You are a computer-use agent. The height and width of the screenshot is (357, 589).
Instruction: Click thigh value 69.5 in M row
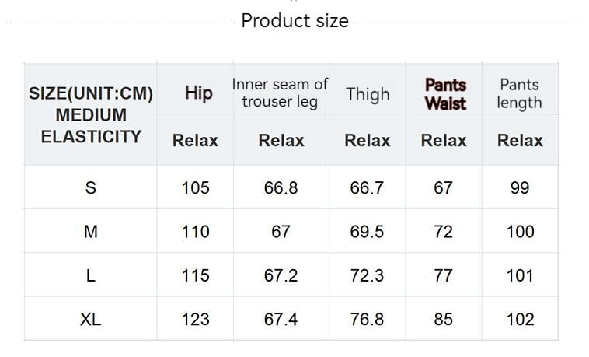point(367,231)
